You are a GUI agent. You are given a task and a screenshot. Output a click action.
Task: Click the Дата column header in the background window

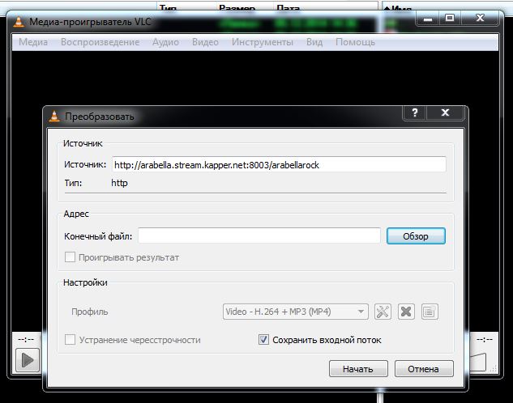(x=288, y=7)
